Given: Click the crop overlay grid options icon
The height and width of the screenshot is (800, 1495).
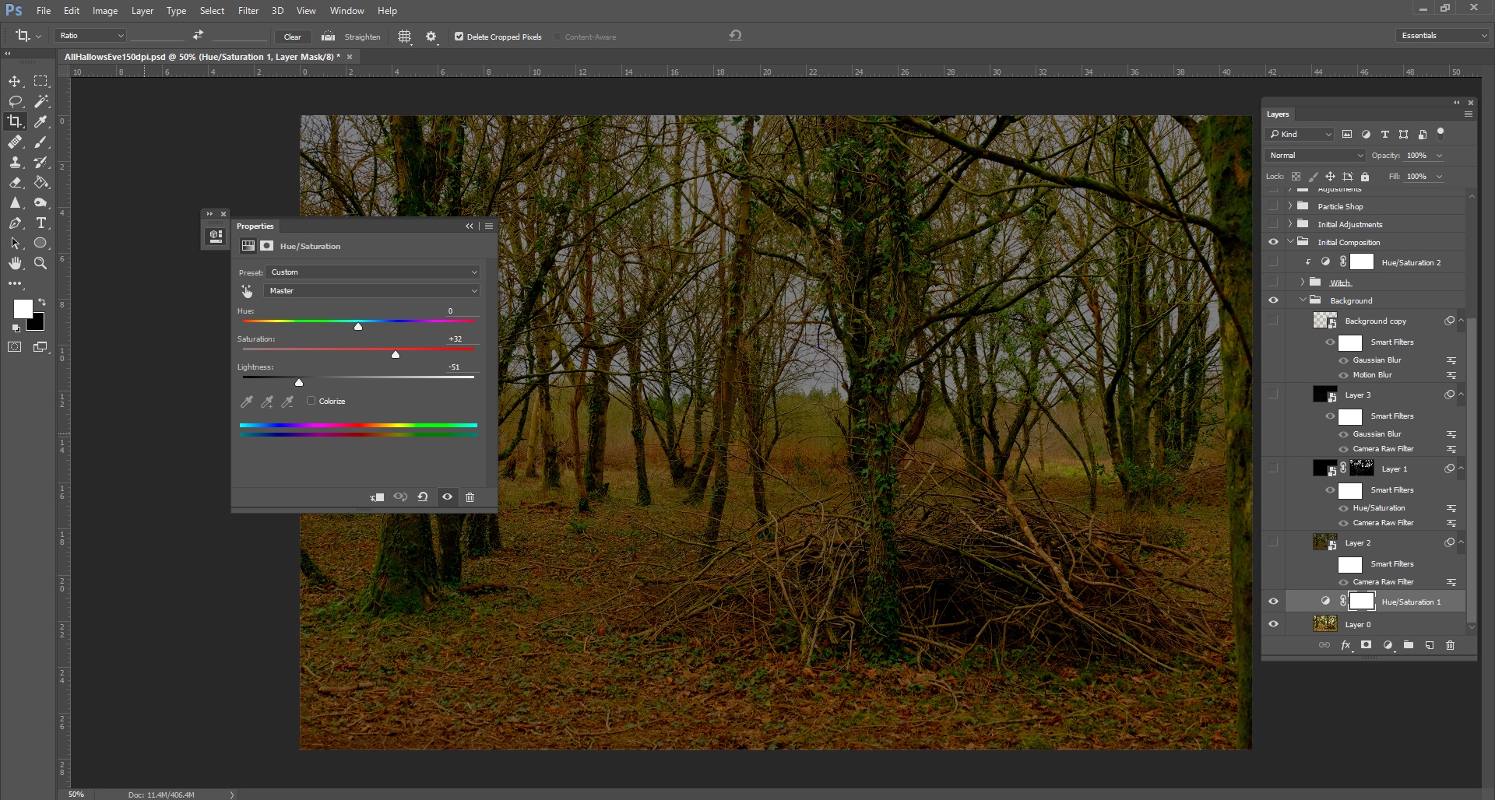Looking at the screenshot, I should (x=404, y=37).
